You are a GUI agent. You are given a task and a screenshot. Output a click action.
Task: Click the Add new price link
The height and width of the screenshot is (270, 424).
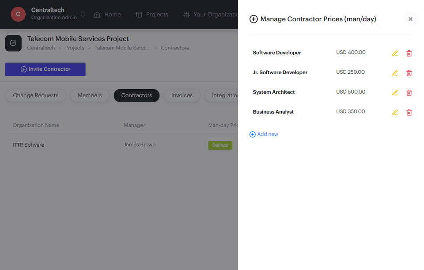[264, 134]
